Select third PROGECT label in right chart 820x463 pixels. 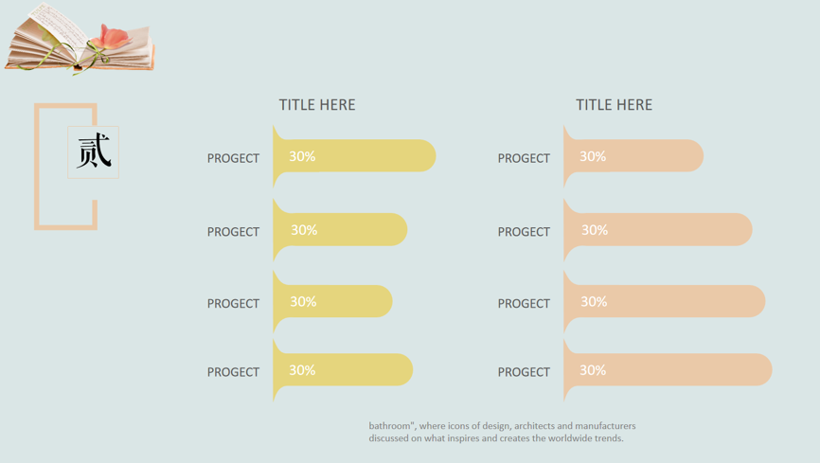pyautogui.click(x=524, y=303)
